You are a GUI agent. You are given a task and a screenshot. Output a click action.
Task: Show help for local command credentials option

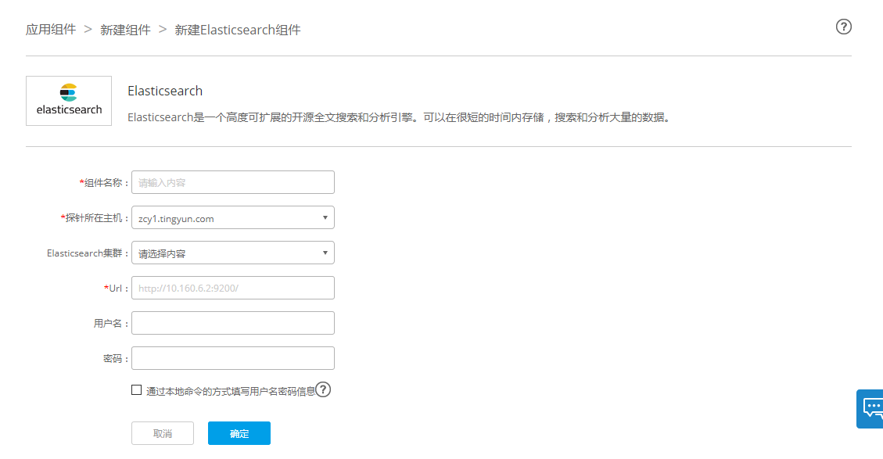[x=323, y=389]
